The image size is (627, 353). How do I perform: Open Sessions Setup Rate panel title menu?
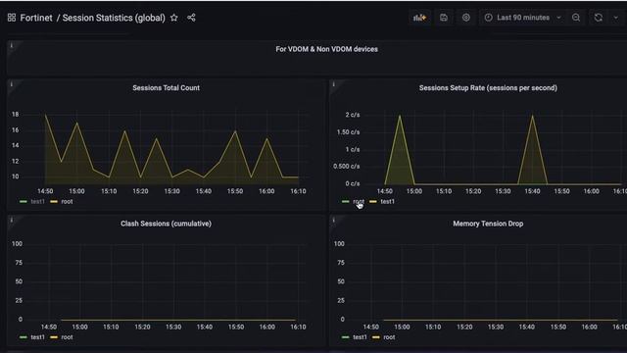pyautogui.click(x=488, y=88)
